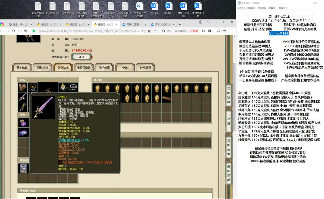The image size is (324, 199).
Task: Switch to the 坐骑召唤兽 tab
Action: [x=84, y=67]
